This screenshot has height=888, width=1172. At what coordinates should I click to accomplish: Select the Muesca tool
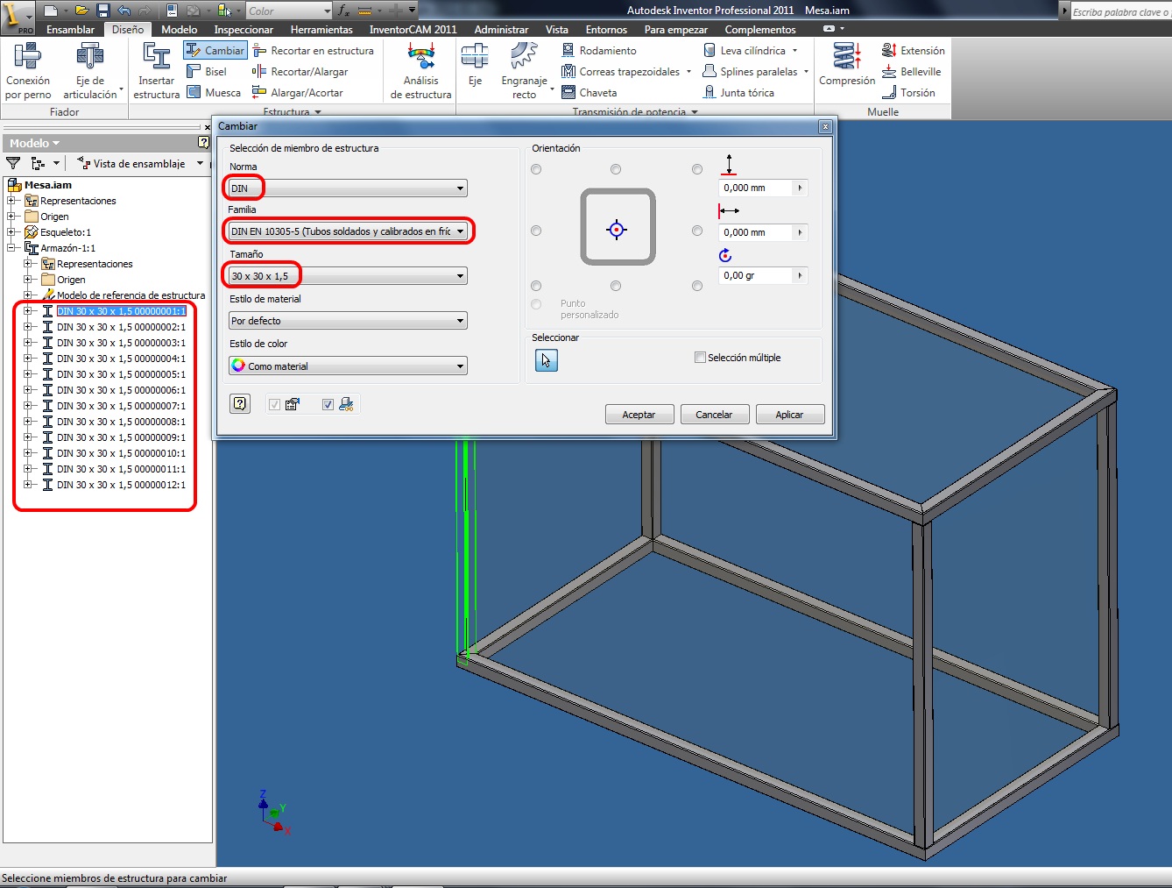214,93
